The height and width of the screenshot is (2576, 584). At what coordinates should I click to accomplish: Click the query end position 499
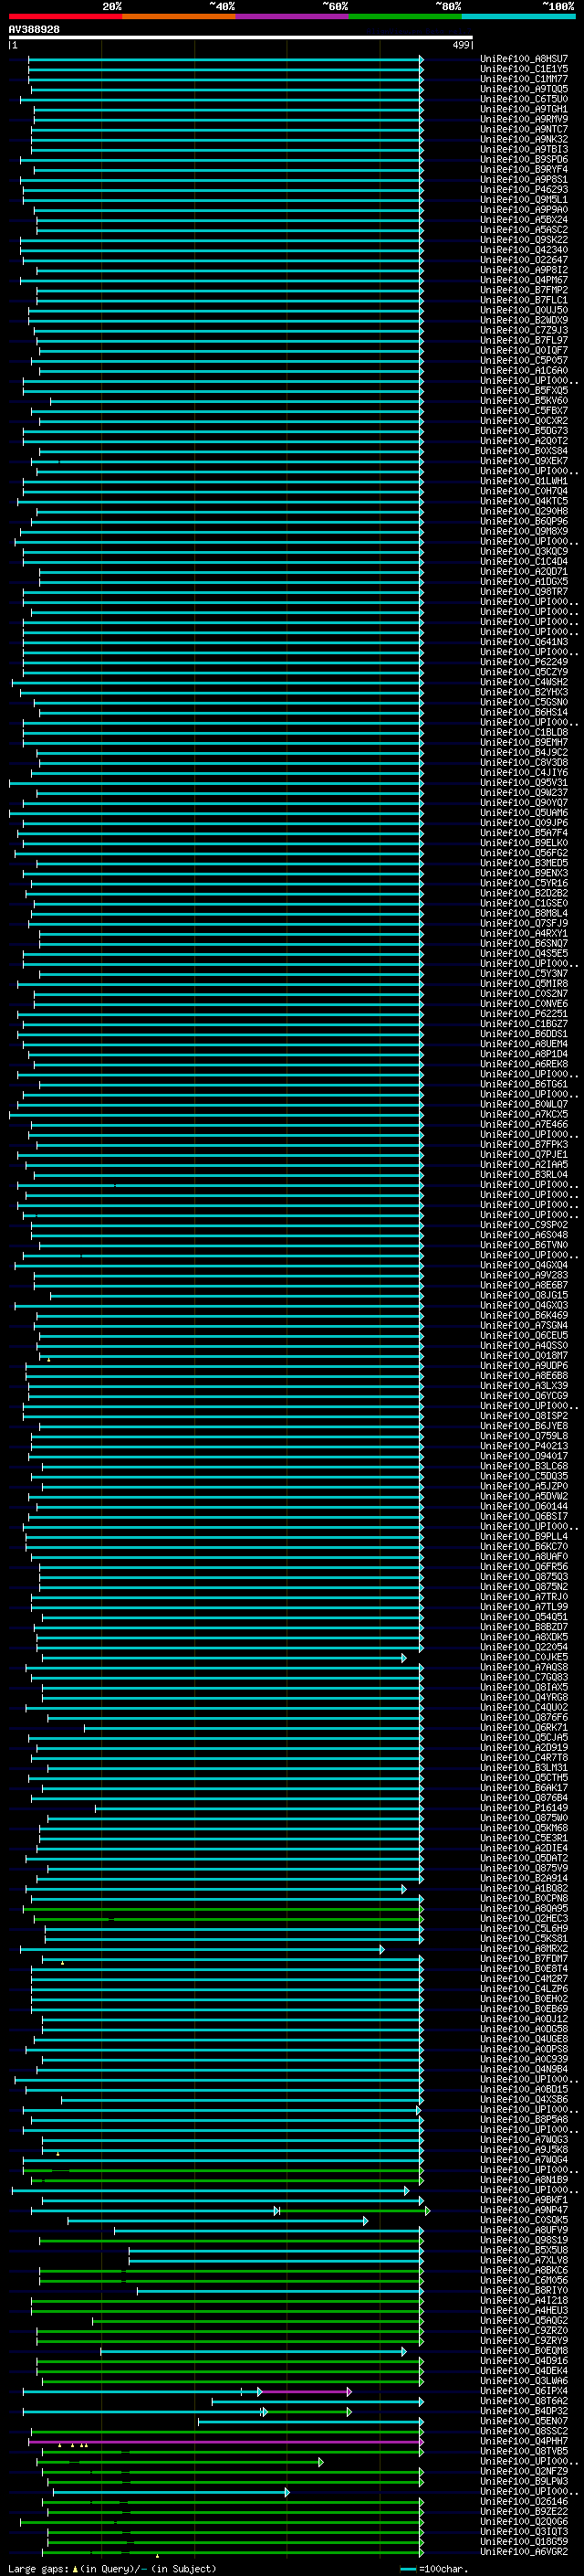461,45
